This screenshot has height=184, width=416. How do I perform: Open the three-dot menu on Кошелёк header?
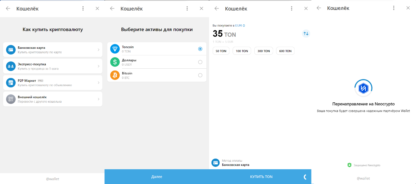tap(83, 8)
